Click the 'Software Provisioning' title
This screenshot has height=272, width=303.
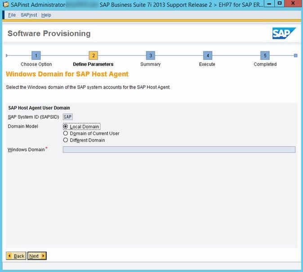[x=49, y=33]
